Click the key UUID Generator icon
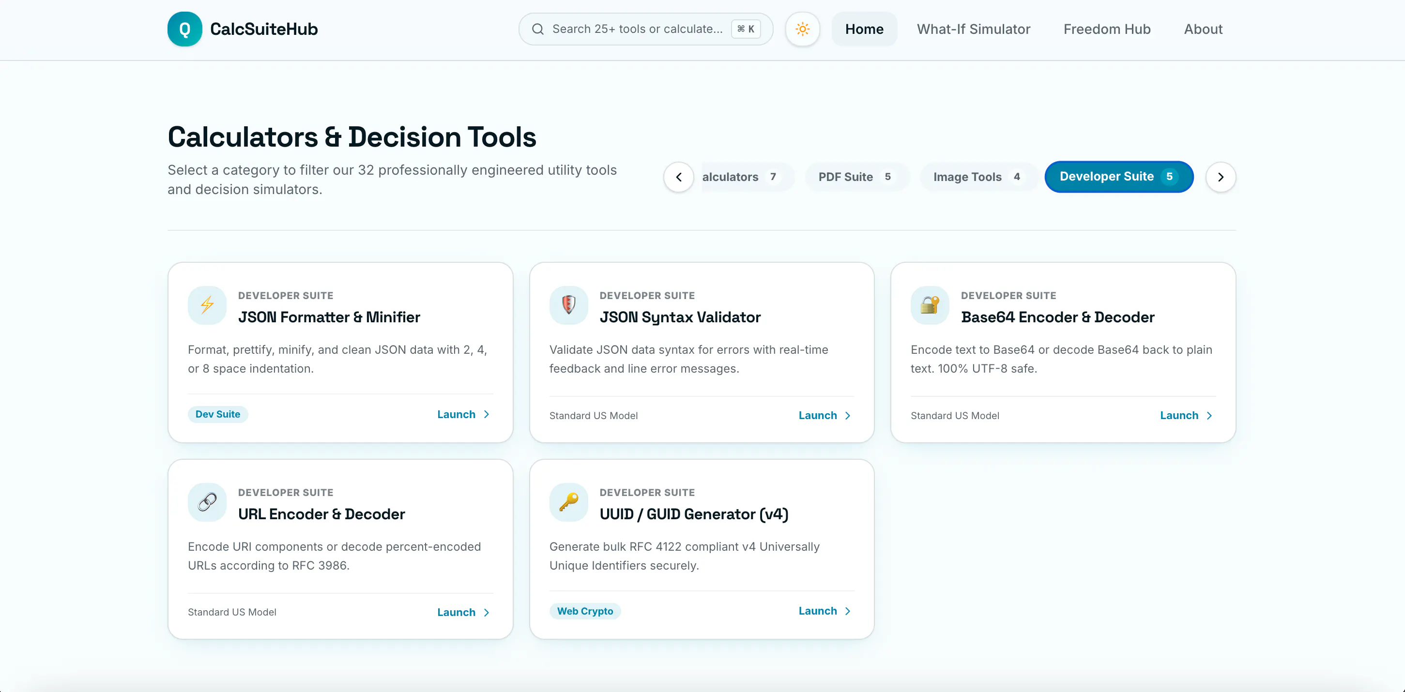This screenshot has height=692, width=1405. coord(568,502)
